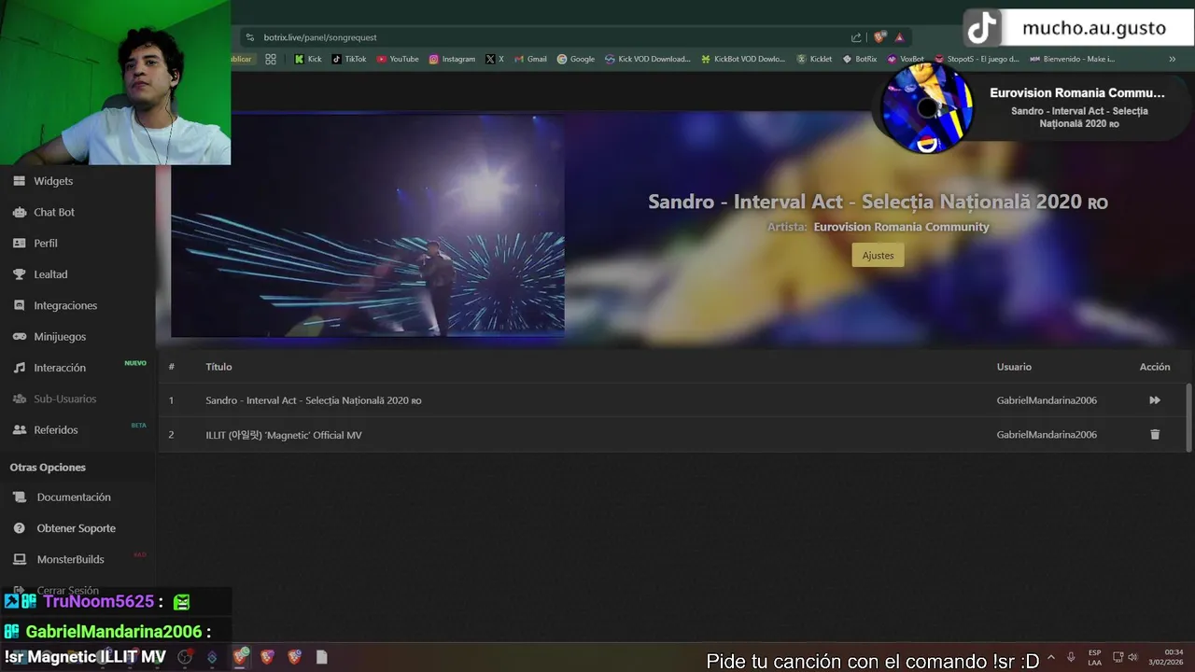
Task: Open the Interacción sidebar section
Action: click(60, 368)
